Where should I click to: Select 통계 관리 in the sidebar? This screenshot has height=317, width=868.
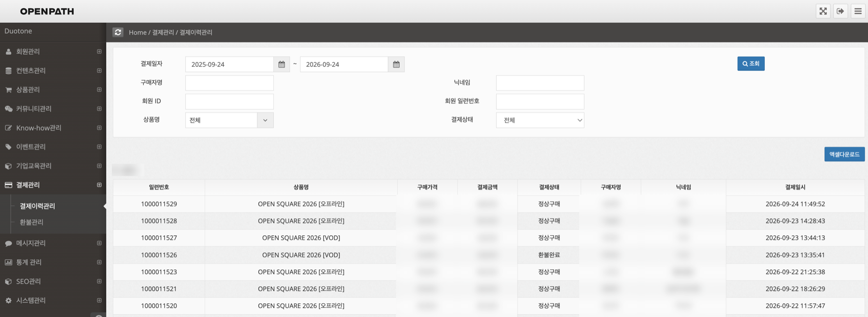coord(29,262)
